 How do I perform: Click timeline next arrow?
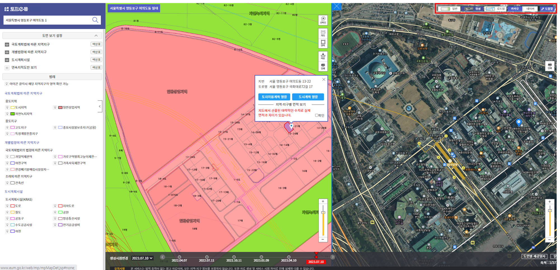[x=332, y=257]
